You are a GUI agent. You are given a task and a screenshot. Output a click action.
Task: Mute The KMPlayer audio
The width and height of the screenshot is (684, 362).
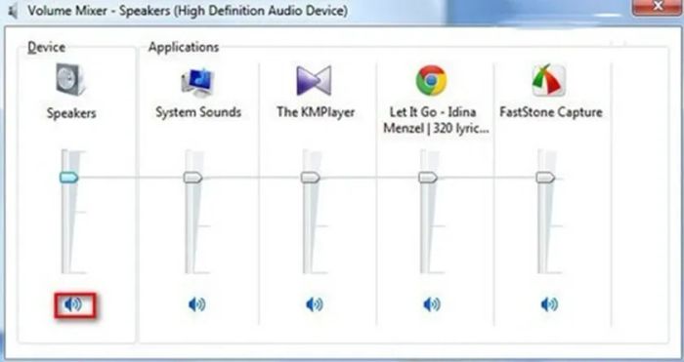pos(315,304)
